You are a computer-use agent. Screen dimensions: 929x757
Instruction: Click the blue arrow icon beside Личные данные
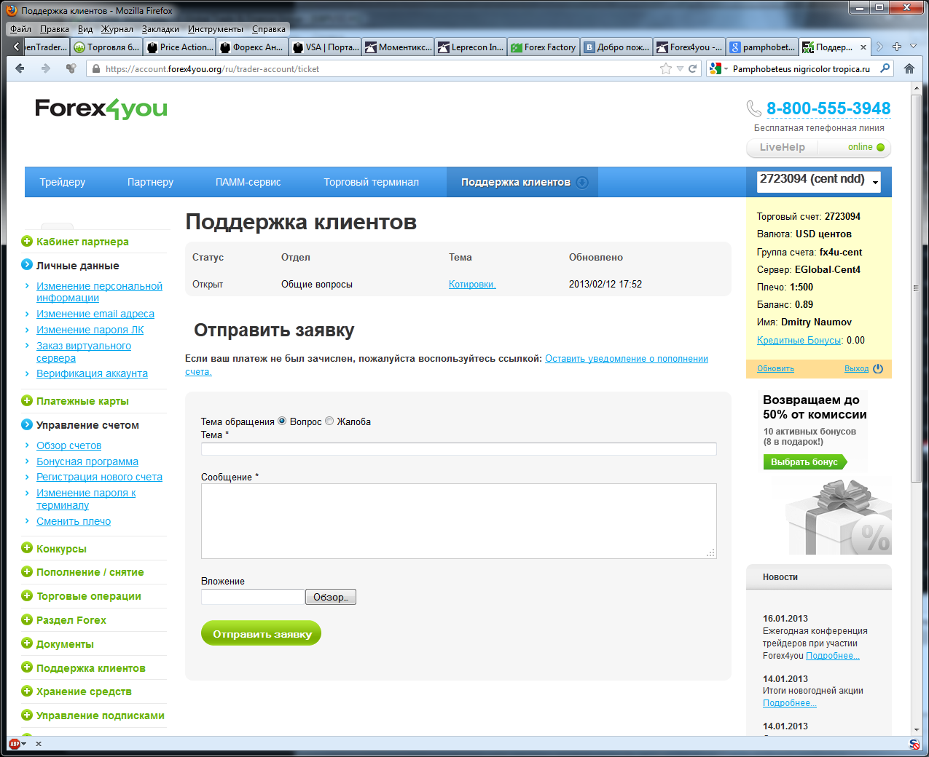click(27, 265)
